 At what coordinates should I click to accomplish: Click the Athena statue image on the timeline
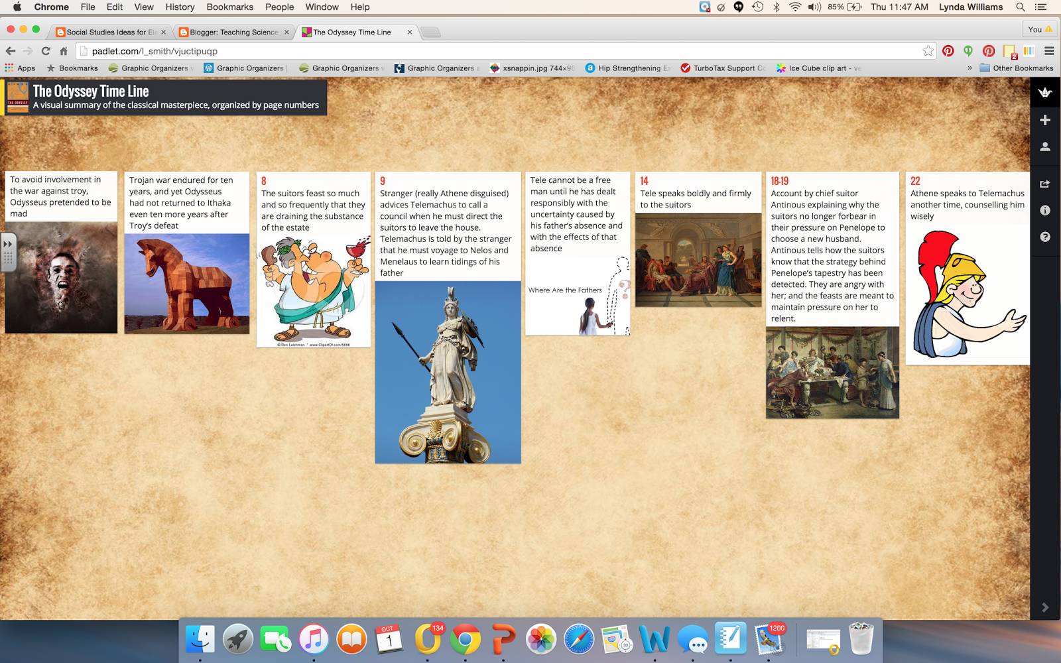[448, 371]
